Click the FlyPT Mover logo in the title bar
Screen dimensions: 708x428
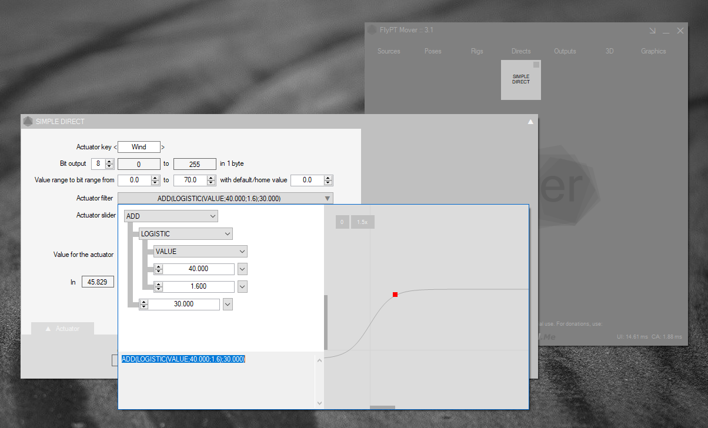point(372,30)
